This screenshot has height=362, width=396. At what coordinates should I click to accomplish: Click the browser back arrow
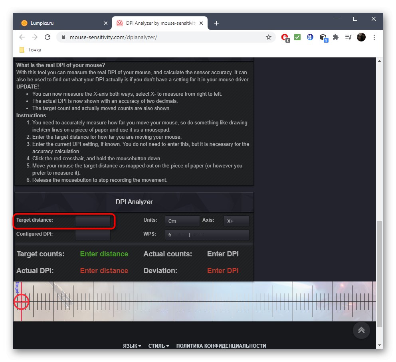22,37
